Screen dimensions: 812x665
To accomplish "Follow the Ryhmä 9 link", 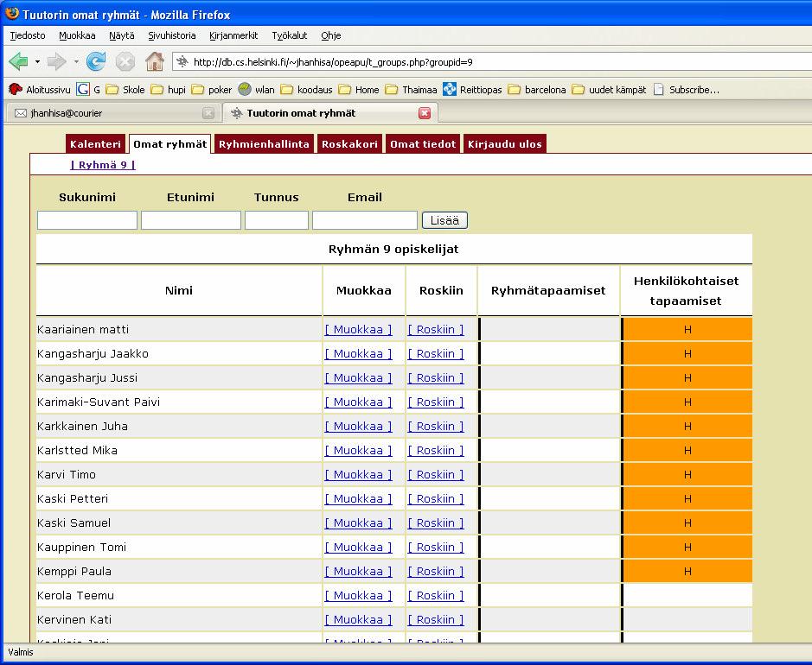I will pyautogui.click(x=103, y=165).
